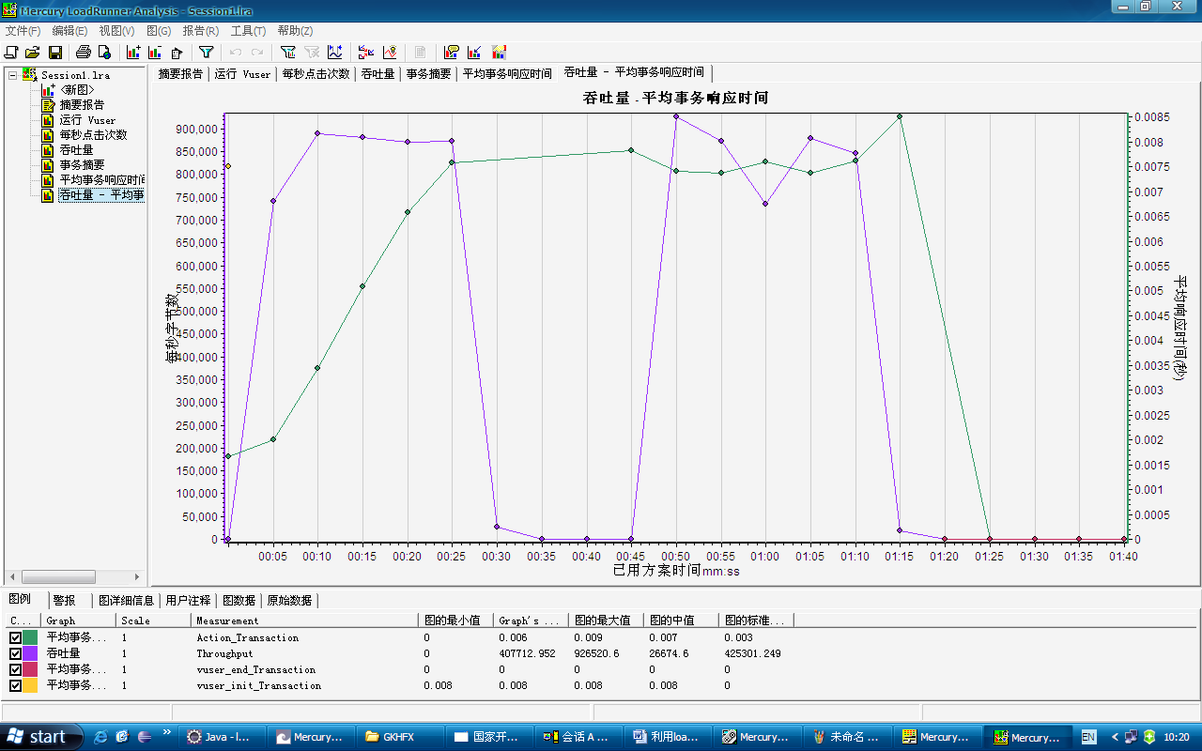
Task: Switch to the GKHFX taskbar window
Action: (x=401, y=737)
